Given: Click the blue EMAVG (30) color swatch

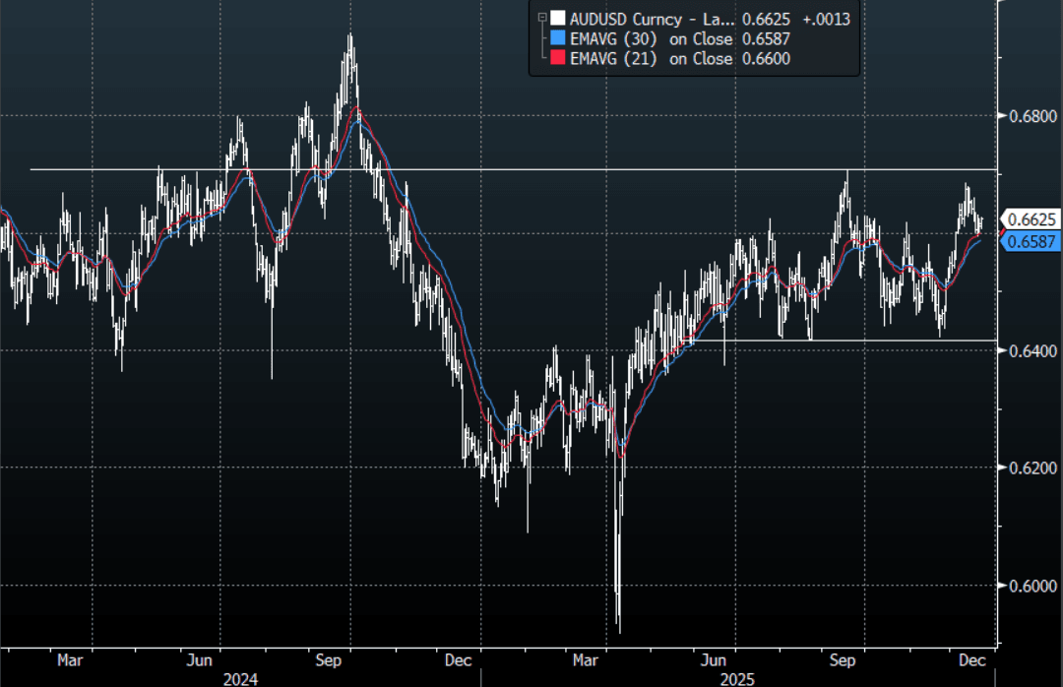Looking at the screenshot, I should (558, 38).
